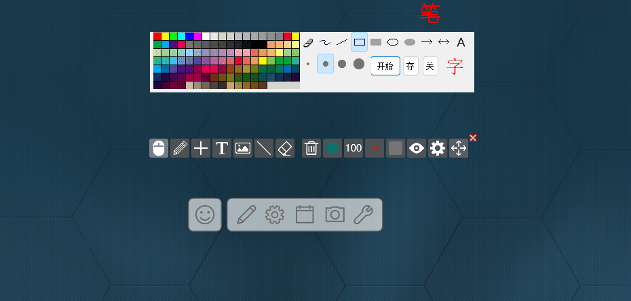Click the gear in bottom gray bar

(275, 215)
